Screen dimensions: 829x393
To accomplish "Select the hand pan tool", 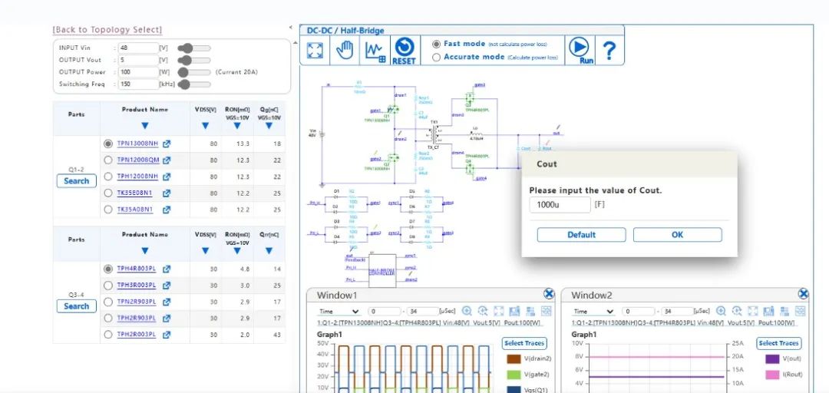I will (x=345, y=51).
